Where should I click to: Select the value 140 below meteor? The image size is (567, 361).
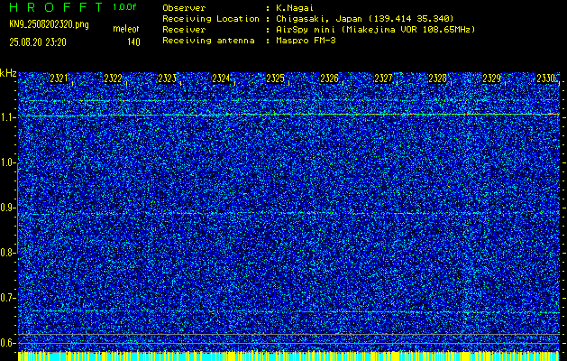(x=133, y=42)
